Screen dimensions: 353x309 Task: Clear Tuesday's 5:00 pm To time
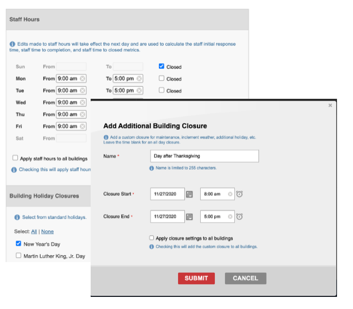(x=139, y=91)
